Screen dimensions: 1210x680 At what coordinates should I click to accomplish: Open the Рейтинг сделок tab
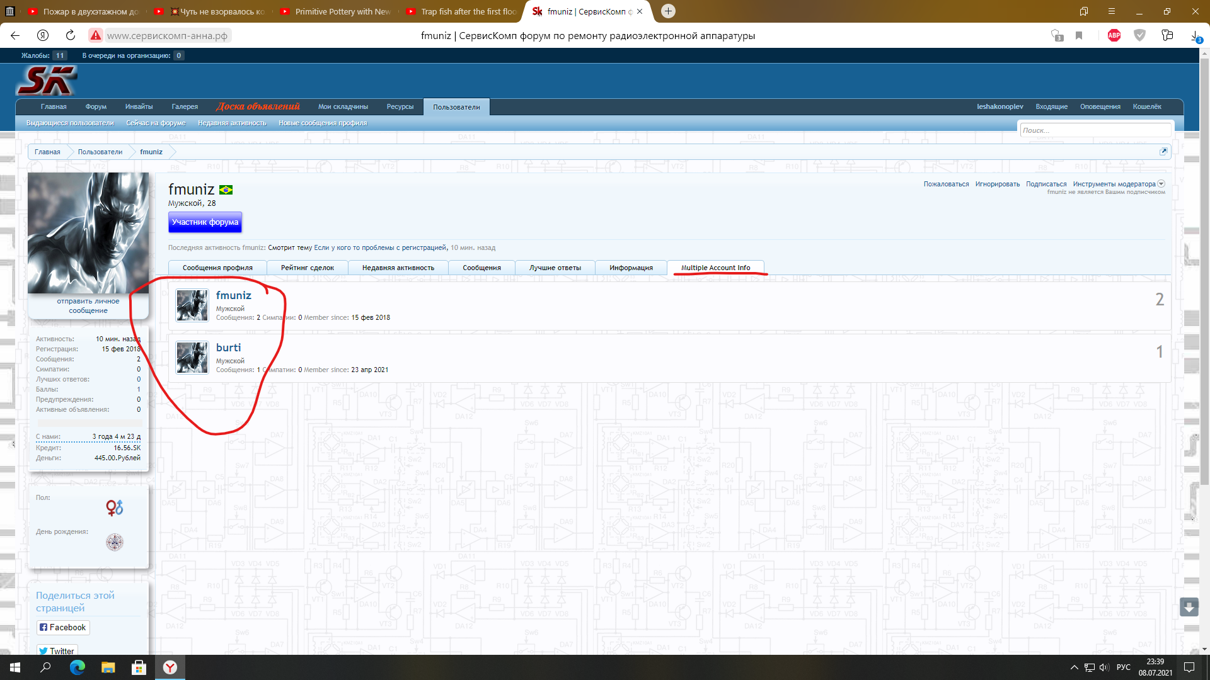pos(307,268)
